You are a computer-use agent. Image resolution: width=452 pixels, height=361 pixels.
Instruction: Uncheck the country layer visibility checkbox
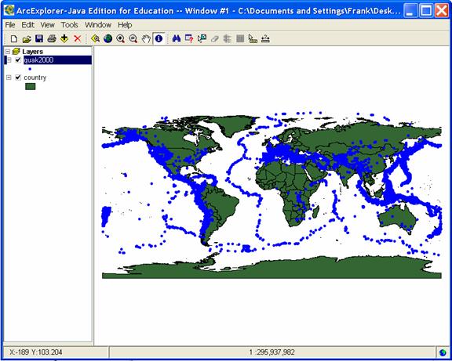[18, 78]
